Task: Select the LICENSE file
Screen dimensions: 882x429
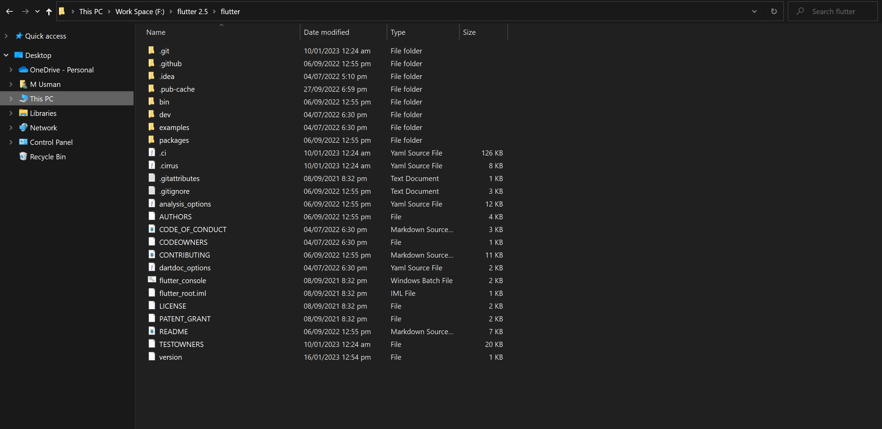Action: click(x=172, y=306)
